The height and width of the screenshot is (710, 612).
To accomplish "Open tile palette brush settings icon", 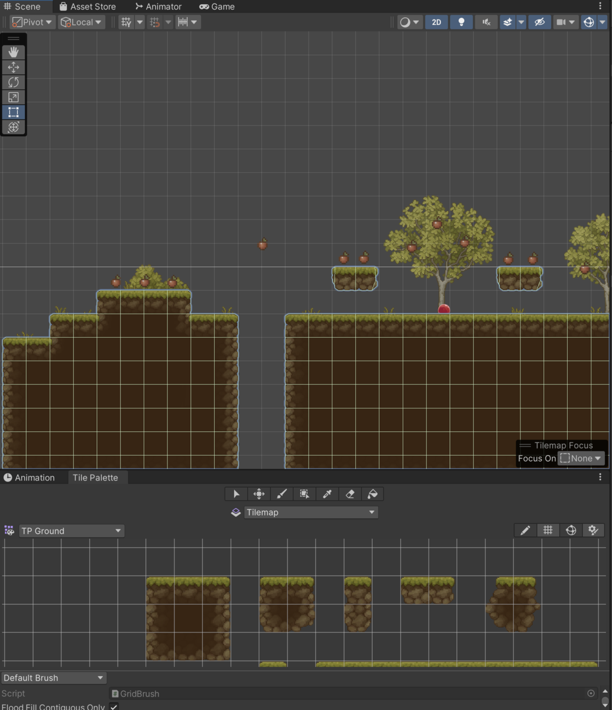I will 593,530.
